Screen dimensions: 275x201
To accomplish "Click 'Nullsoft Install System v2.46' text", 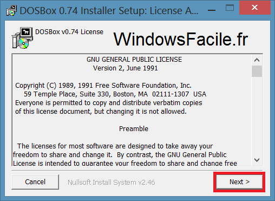I will click(112, 182).
